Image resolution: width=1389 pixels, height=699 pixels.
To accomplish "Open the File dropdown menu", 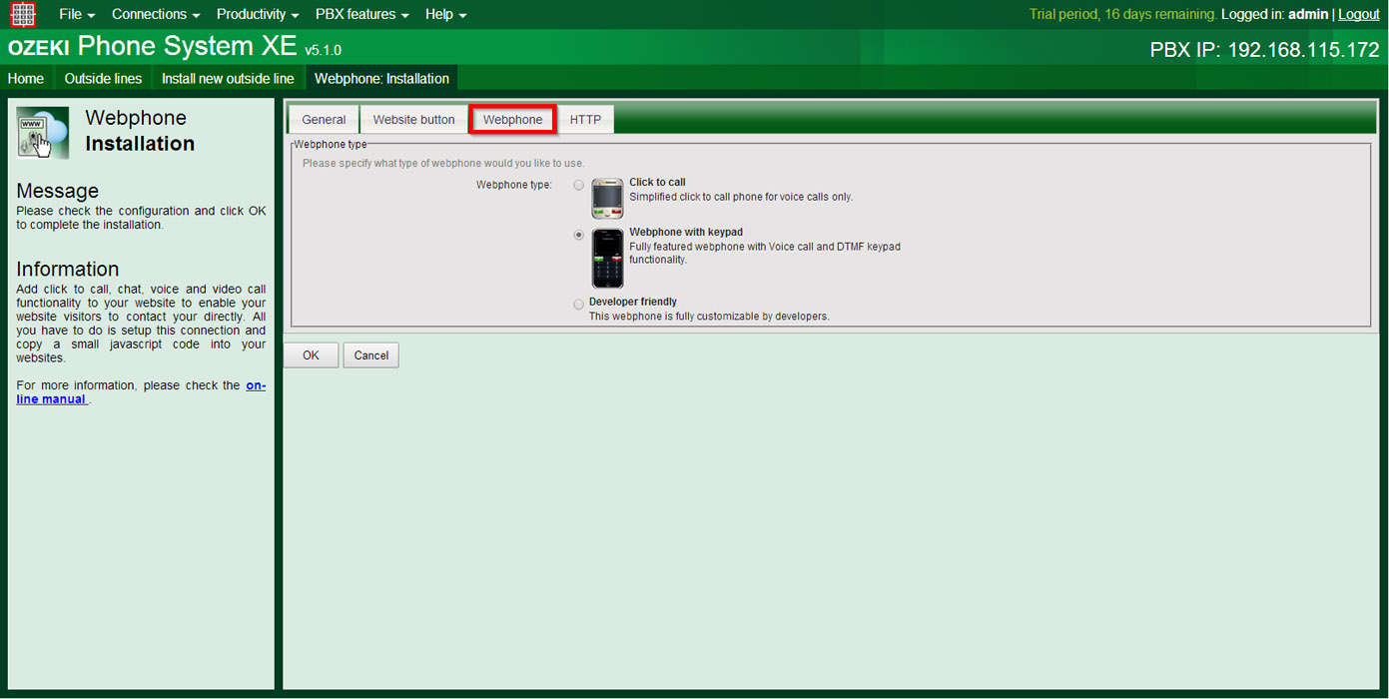I will 78,14.
